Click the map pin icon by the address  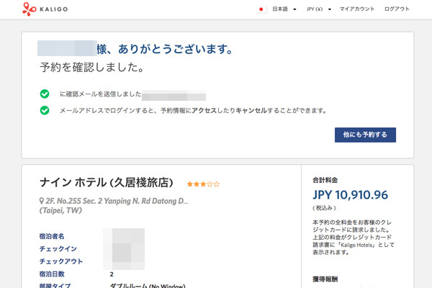point(42,201)
